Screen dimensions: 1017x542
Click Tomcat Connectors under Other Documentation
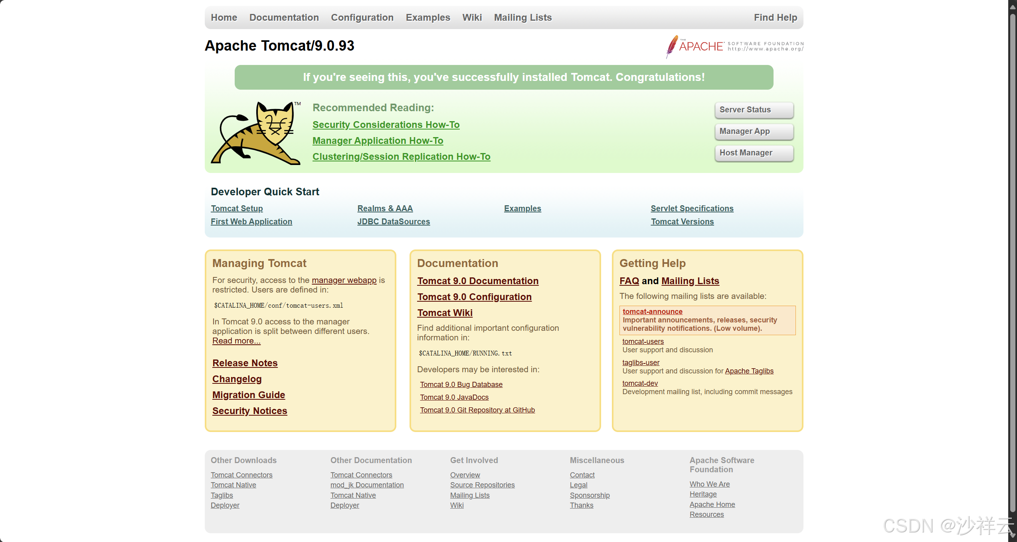[361, 475]
